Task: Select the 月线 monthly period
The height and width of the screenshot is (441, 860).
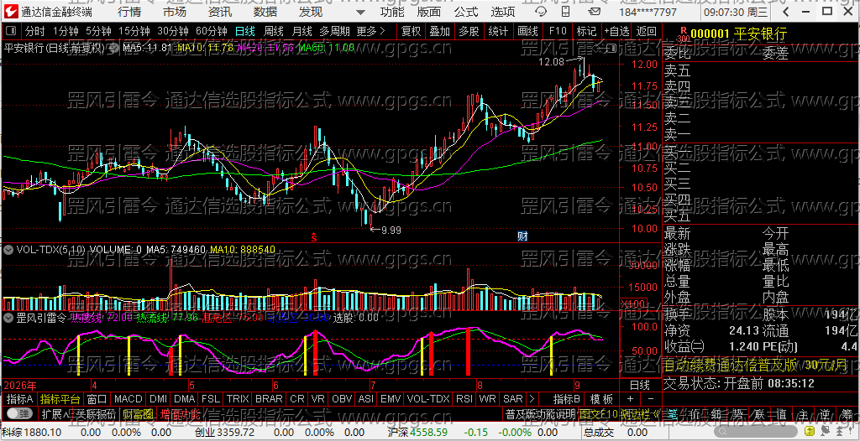Action: [x=302, y=31]
